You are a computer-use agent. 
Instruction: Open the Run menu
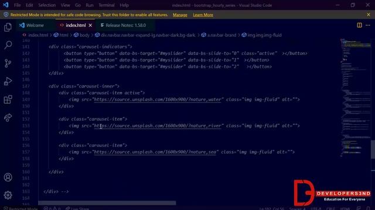click(90, 5)
